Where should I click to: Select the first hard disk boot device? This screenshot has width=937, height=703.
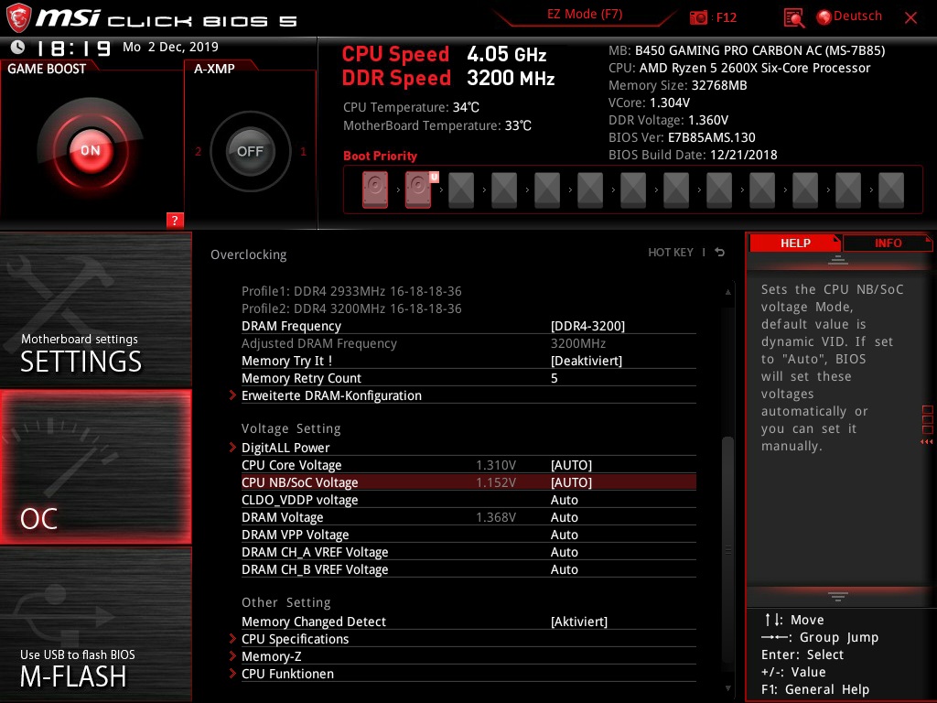click(375, 189)
